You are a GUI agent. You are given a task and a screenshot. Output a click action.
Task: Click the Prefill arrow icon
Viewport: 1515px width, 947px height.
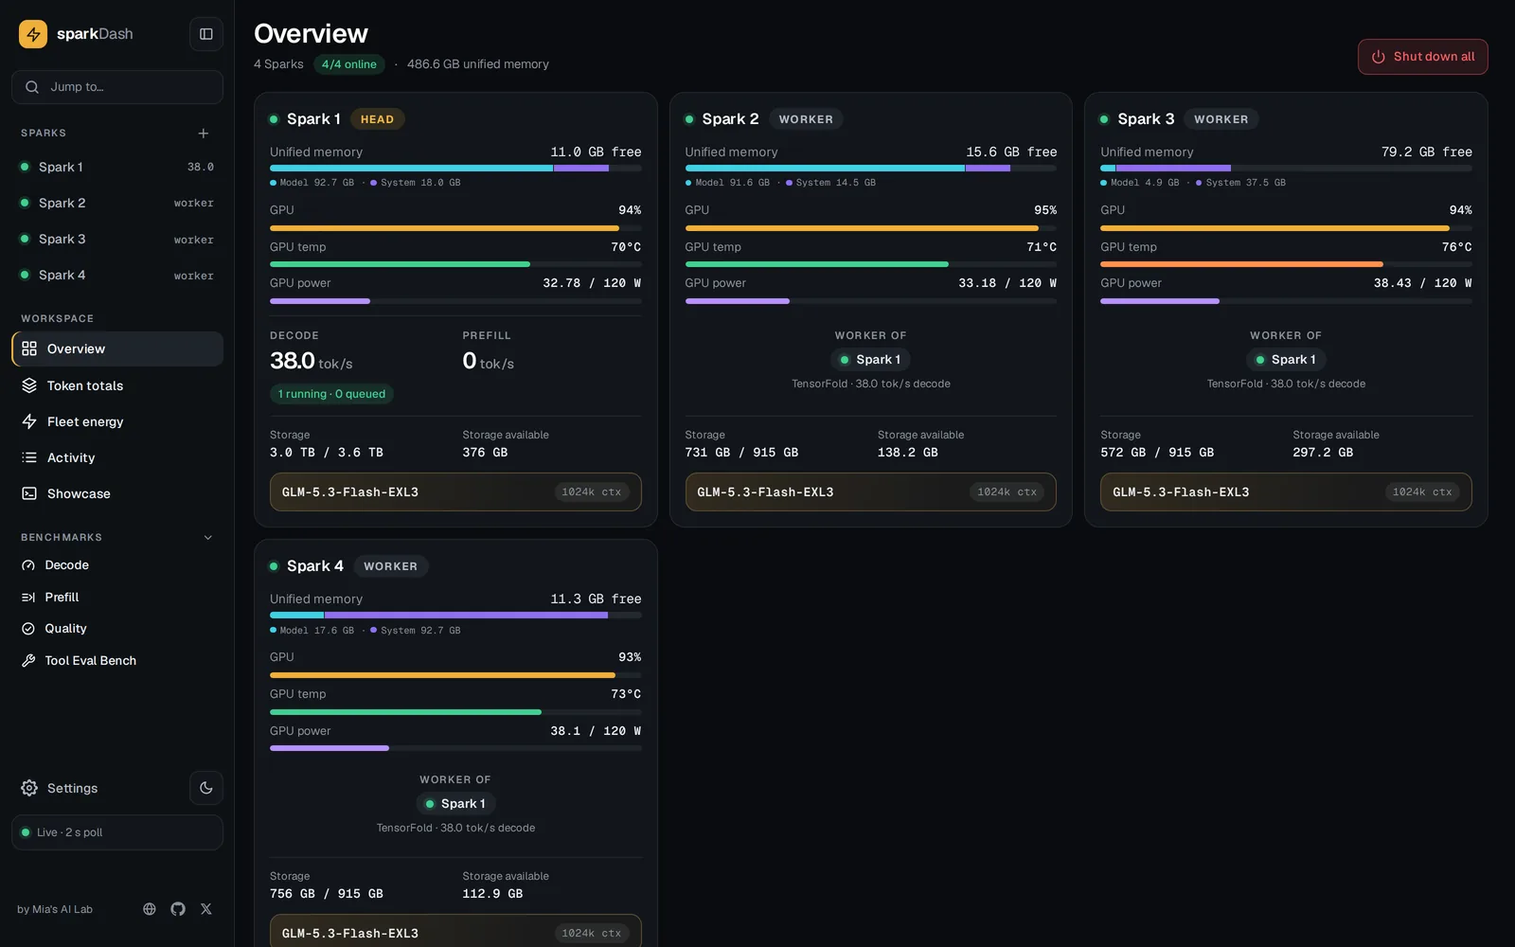click(28, 598)
